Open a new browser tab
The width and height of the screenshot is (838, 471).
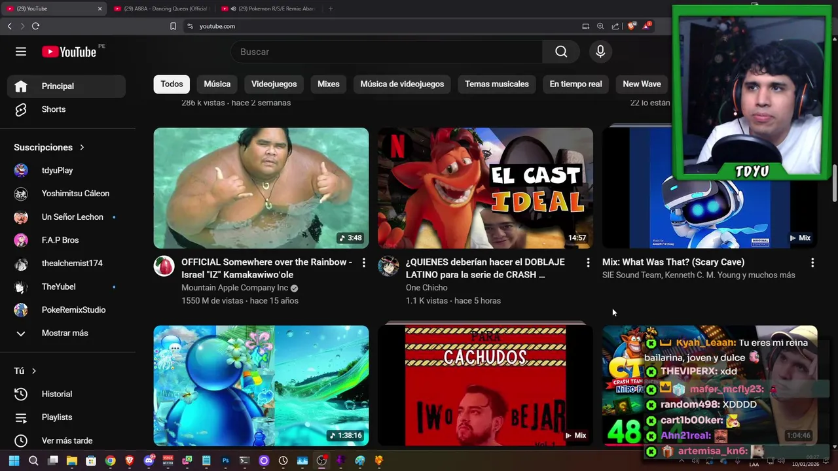[x=331, y=9]
